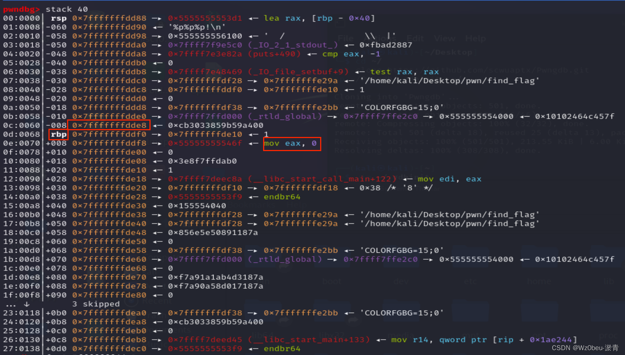Open the Edit menu
The width and height of the screenshot is (625, 355).
[416, 38]
